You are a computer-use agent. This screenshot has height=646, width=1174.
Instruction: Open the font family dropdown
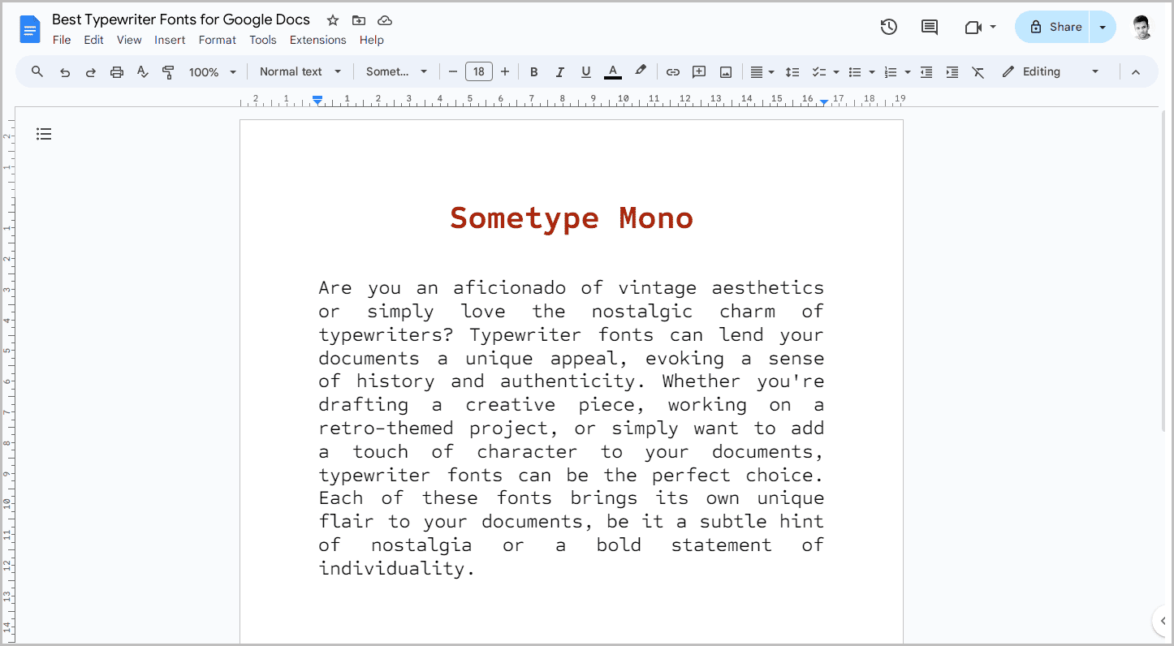tap(396, 71)
